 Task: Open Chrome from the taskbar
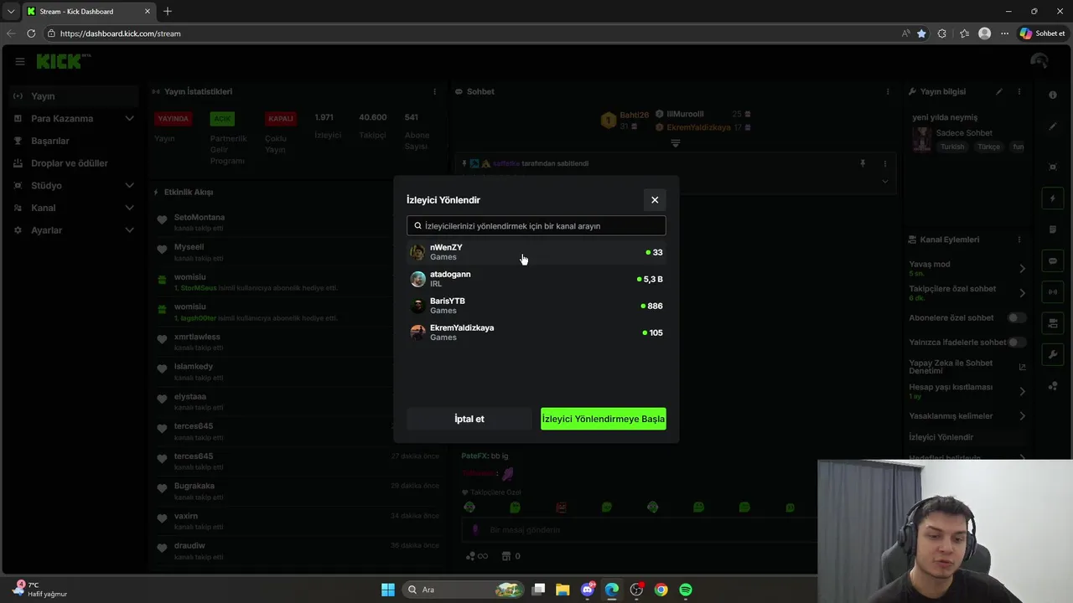(x=661, y=590)
